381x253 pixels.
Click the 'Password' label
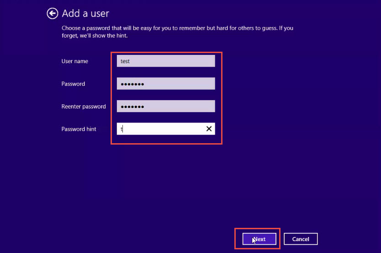pos(73,84)
